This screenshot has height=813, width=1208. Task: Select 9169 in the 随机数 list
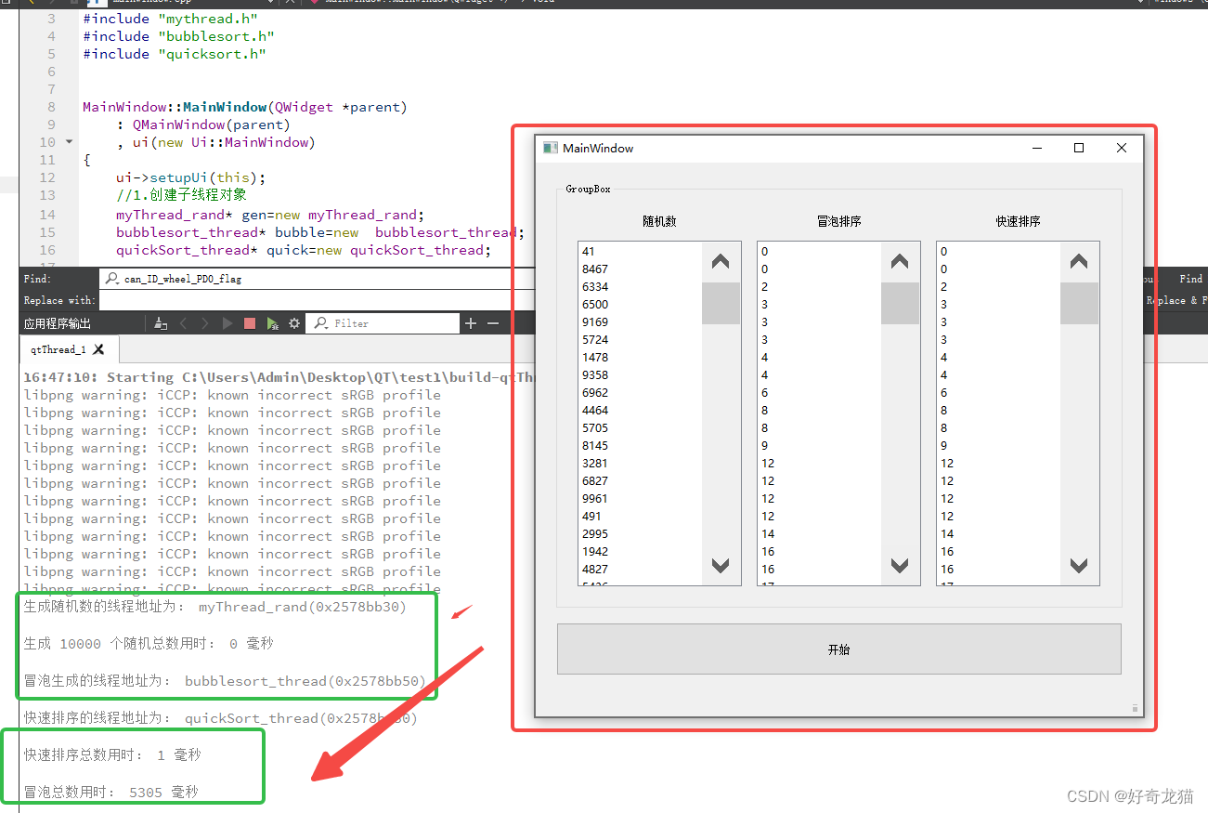coord(595,321)
